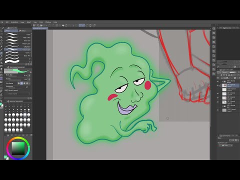The height and width of the screenshot is (180, 240).
Task: Select the Text tool with letter A
Action: coord(1,94)
